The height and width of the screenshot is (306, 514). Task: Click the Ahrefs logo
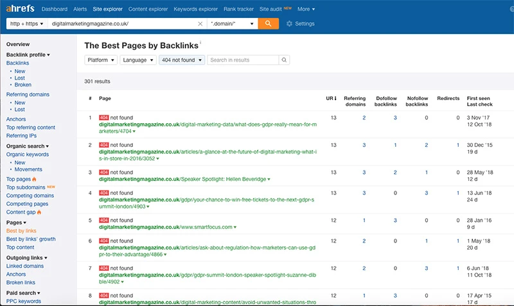(19, 9)
